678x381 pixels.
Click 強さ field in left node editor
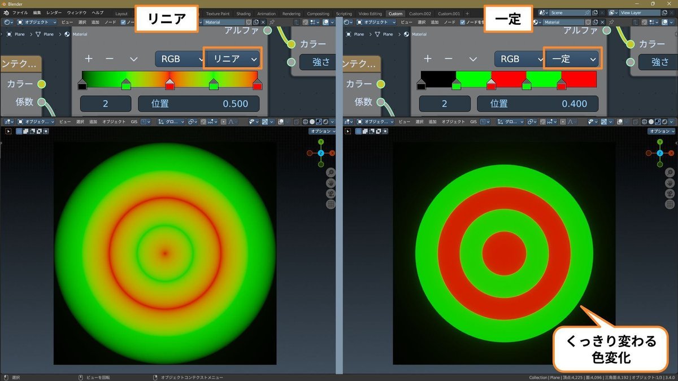(316, 62)
